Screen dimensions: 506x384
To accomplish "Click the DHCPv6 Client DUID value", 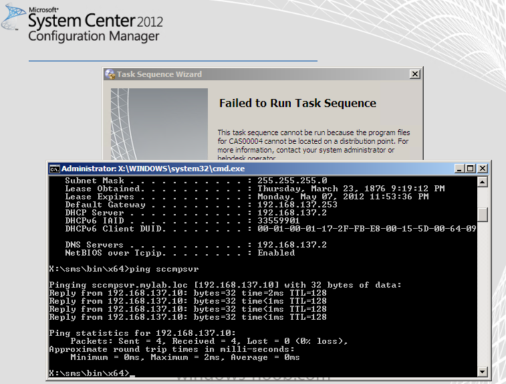I will click(x=366, y=229).
